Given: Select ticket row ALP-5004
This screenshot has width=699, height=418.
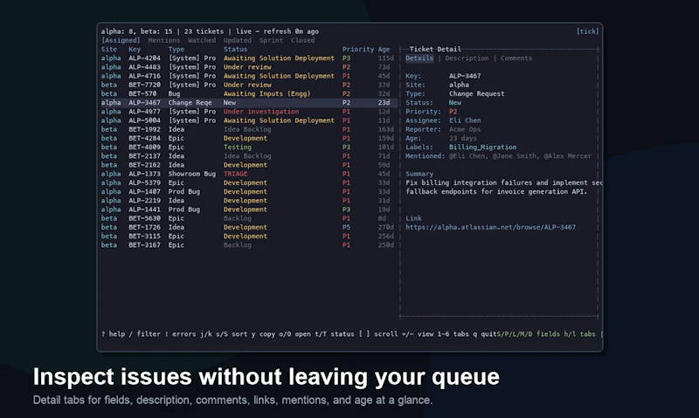Looking at the screenshot, I should pos(248,120).
